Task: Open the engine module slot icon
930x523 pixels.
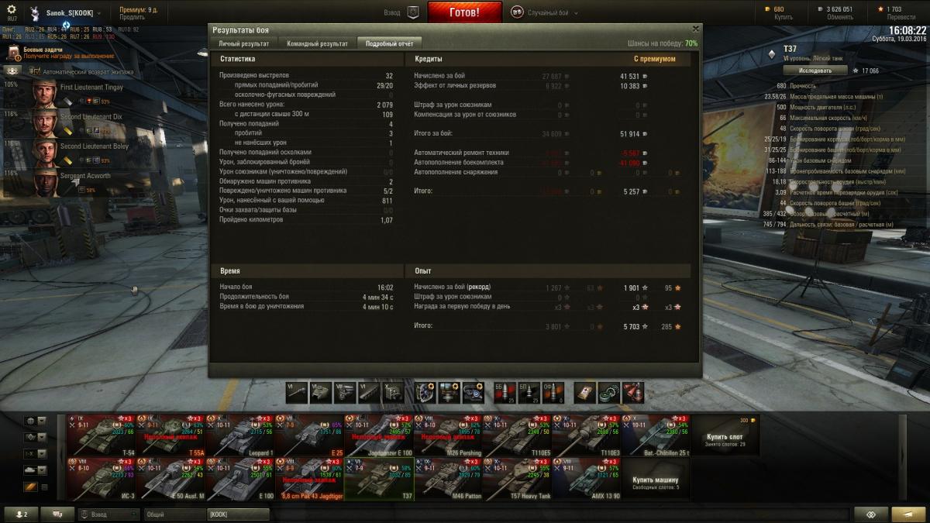Action: [345, 393]
